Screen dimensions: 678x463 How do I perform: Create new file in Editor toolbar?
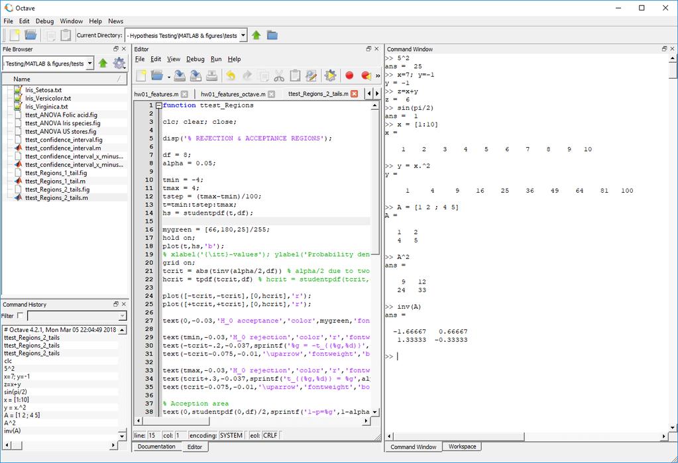point(141,76)
